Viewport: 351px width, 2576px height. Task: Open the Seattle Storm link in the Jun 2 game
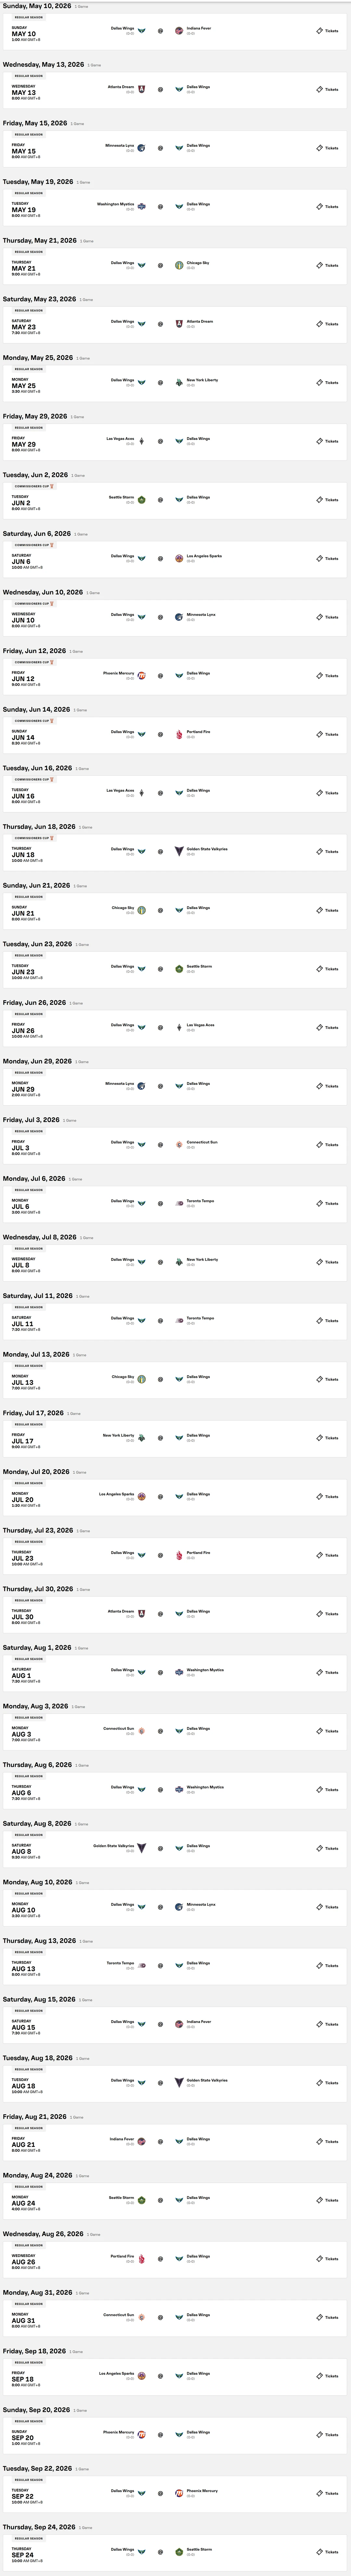122,497
